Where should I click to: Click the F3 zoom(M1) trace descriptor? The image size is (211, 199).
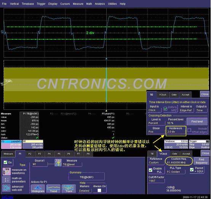[11, 144]
